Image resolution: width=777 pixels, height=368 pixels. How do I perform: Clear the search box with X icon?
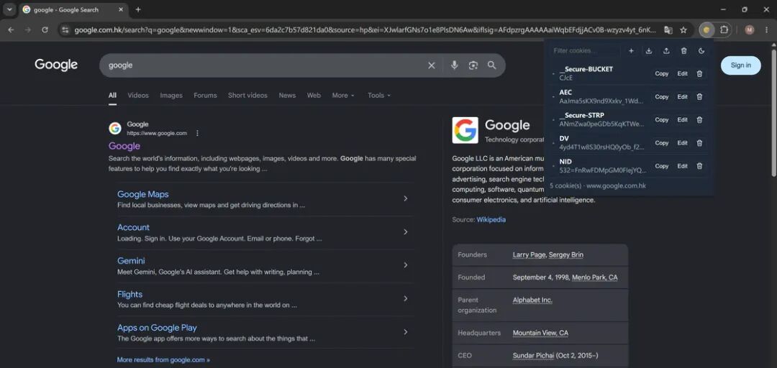tap(431, 65)
